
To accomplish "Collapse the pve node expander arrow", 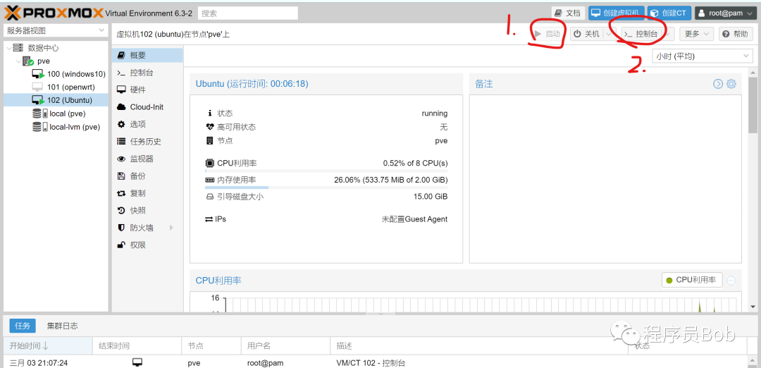I will coord(18,61).
